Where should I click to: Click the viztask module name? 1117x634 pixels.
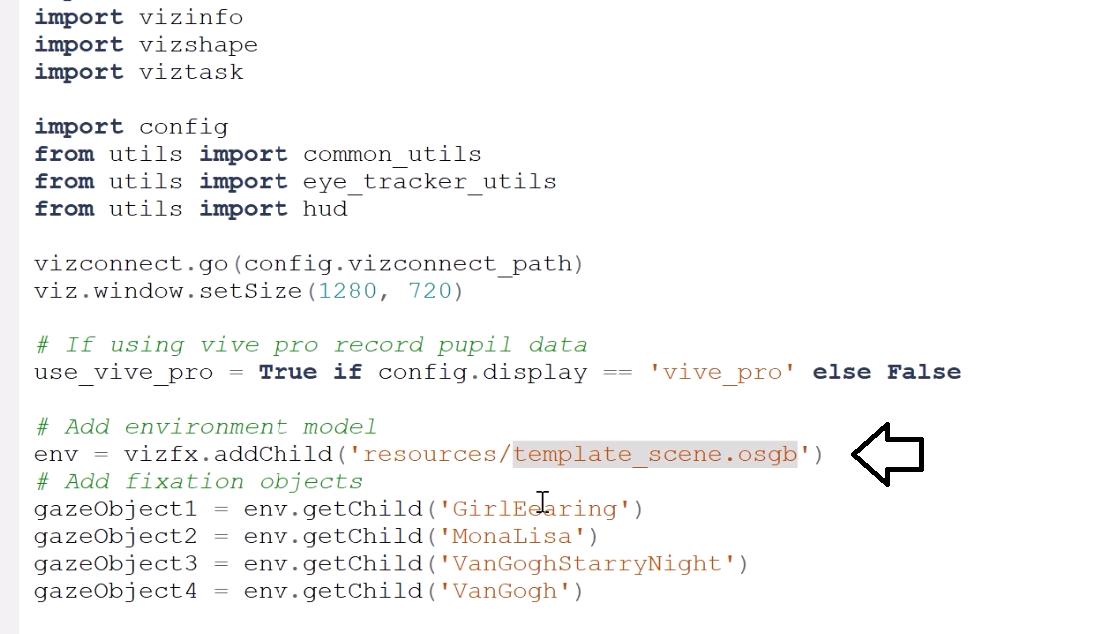click(191, 72)
